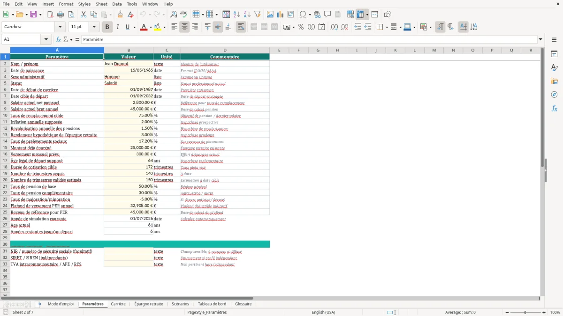Click the Font Color red A button
The image size is (563, 316).
(x=144, y=27)
